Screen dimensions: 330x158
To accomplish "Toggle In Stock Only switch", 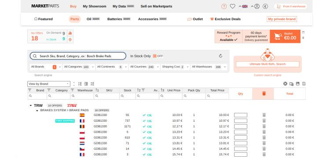I will click(x=158, y=56).
